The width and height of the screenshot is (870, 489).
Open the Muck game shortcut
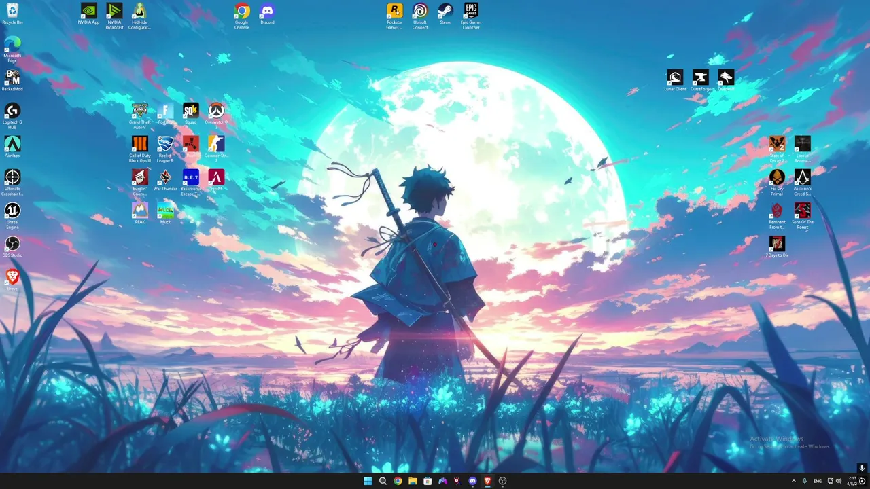pyautogui.click(x=165, y=213)
